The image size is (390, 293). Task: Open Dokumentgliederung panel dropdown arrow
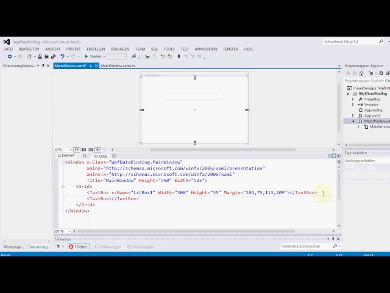coord(38,66)
